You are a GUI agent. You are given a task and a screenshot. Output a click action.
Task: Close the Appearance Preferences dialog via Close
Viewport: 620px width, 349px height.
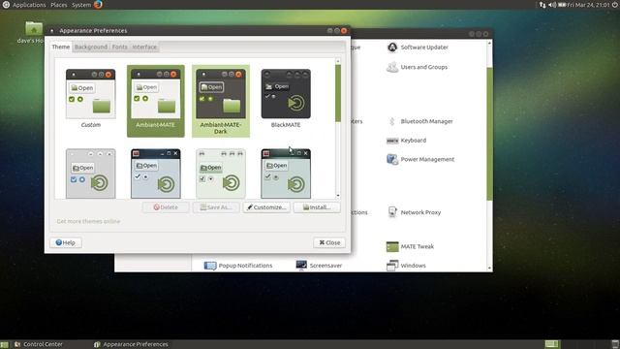(x=329, y=242)
